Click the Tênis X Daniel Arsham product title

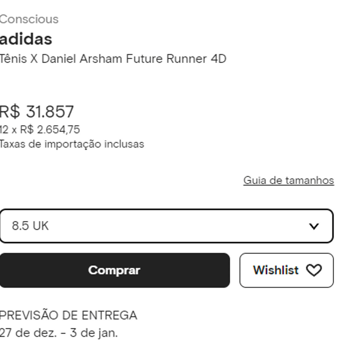113,59
